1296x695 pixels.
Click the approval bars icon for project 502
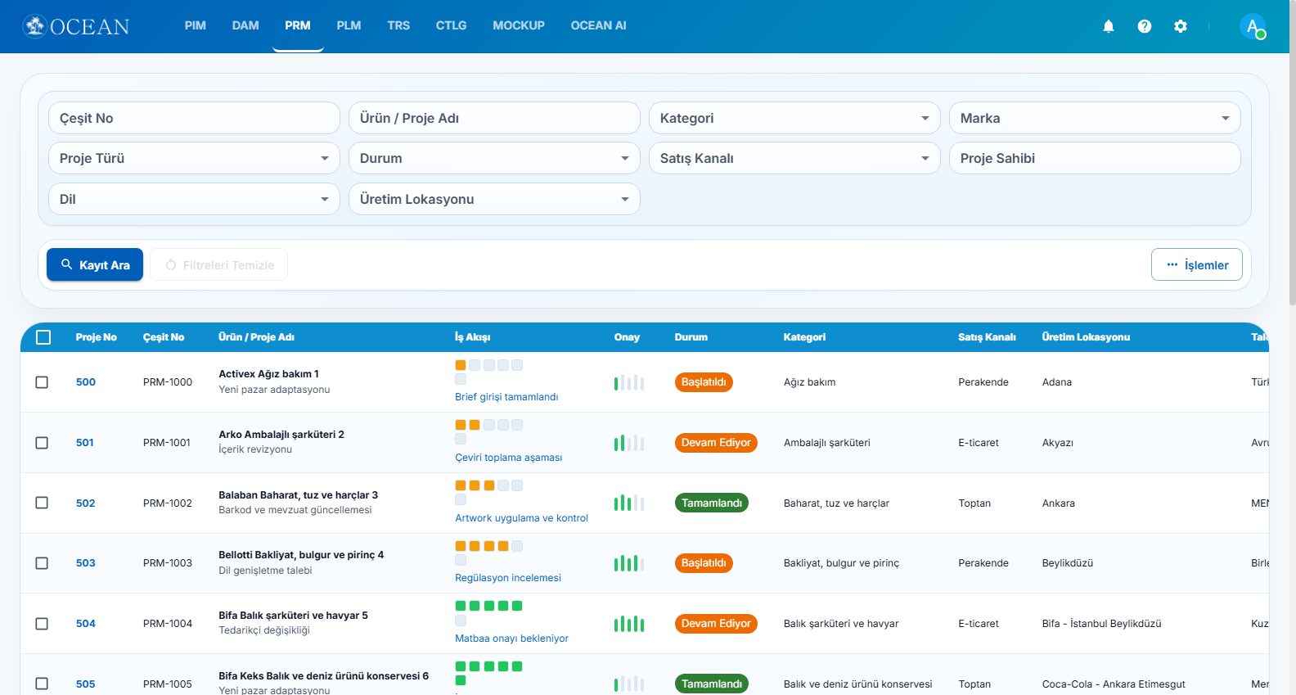click(x=629, y=503)
